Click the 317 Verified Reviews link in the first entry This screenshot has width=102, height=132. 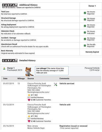(35, 97)
